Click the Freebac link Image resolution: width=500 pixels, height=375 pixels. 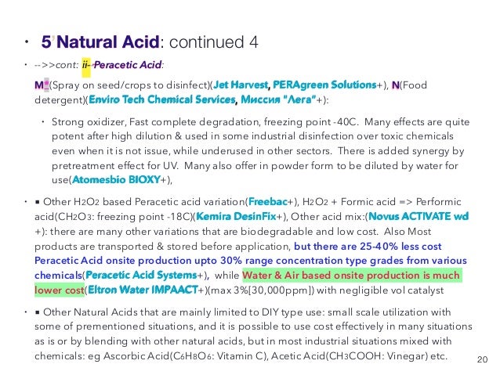(268, 202)
